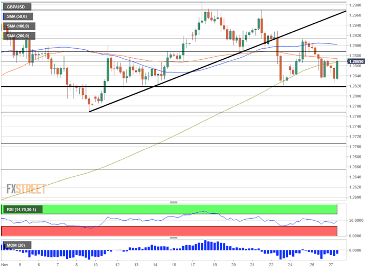Image resolution: width=365 pixels, height=270 pixels.
Task: Click the 1.2980 price axis label
Action: (x=355, y=5)
